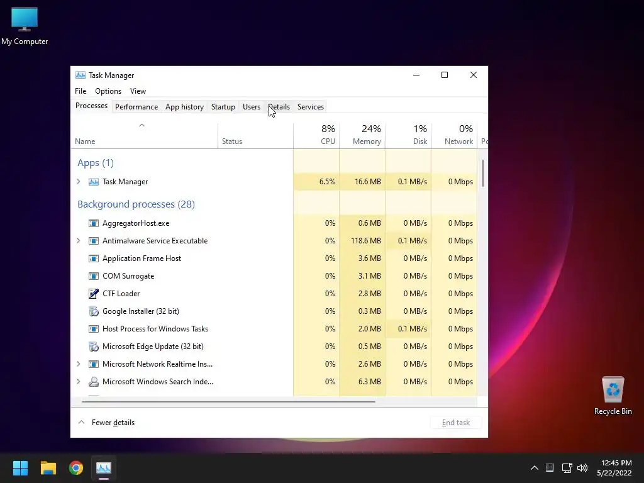Launch Google Chrome from the taskbar
This screenshot has width=644, height=483.
click(x=76, y=468)
